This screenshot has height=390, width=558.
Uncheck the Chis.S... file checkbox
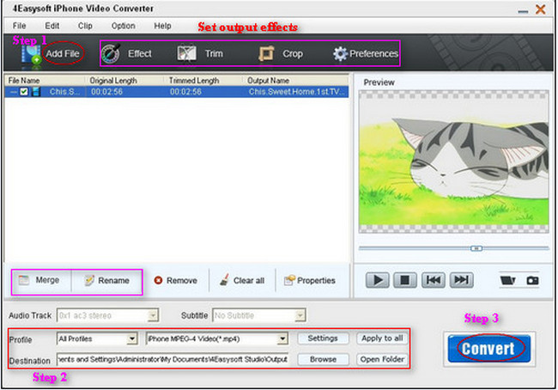click(x=24, y=92)
